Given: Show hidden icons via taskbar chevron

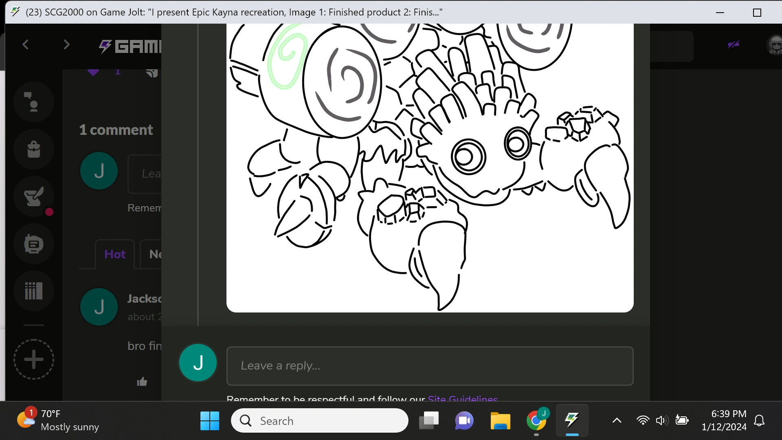Looking at the screenshot, I should (x=617, y=420).
